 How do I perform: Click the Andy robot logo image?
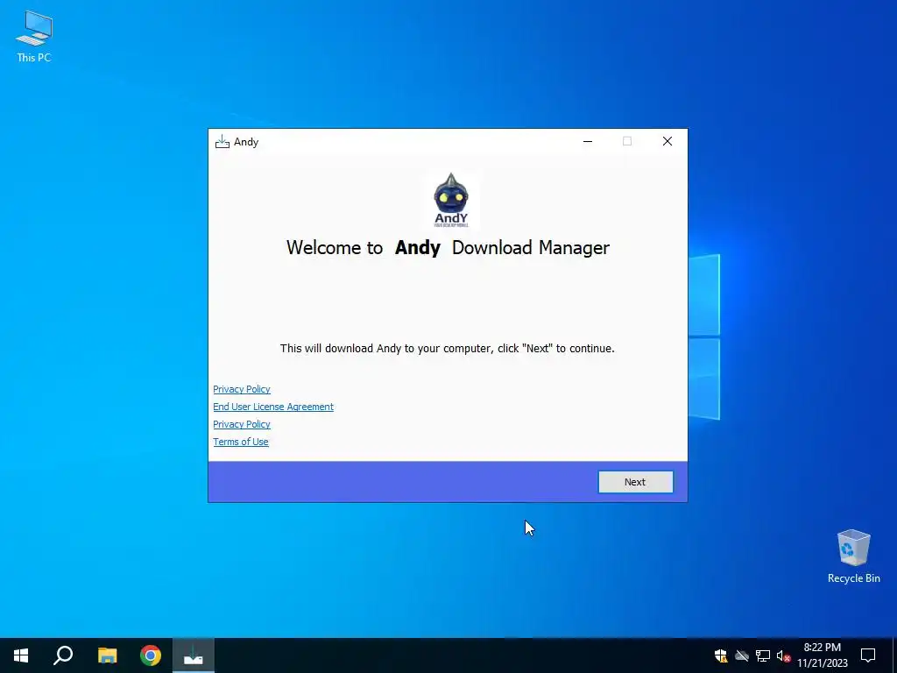point(451,200)
